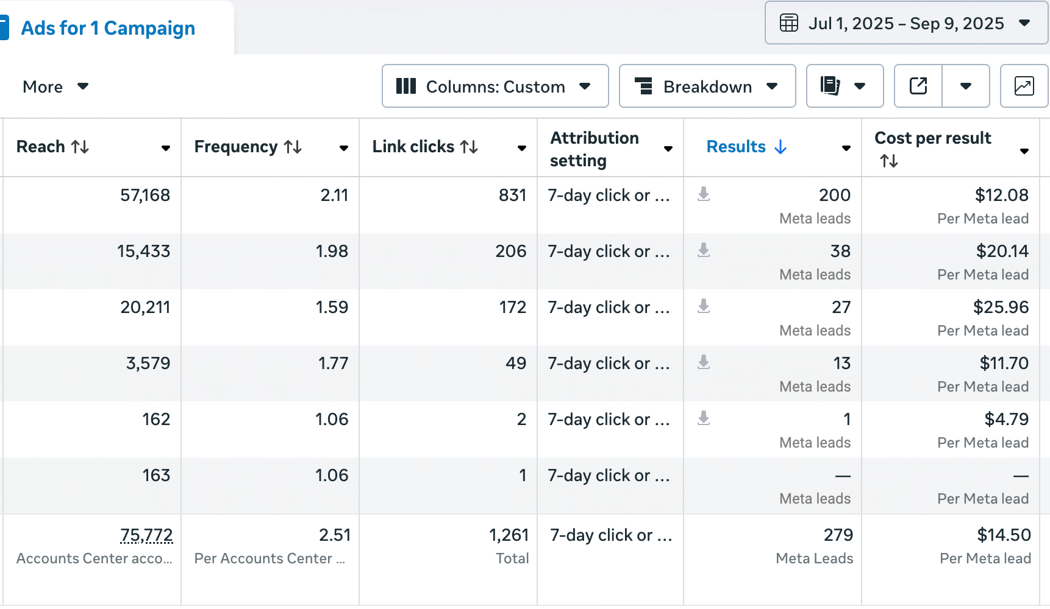Expand the Breakdown dropdown
This screenshot has width=1050, height=609.
[707, 86]
